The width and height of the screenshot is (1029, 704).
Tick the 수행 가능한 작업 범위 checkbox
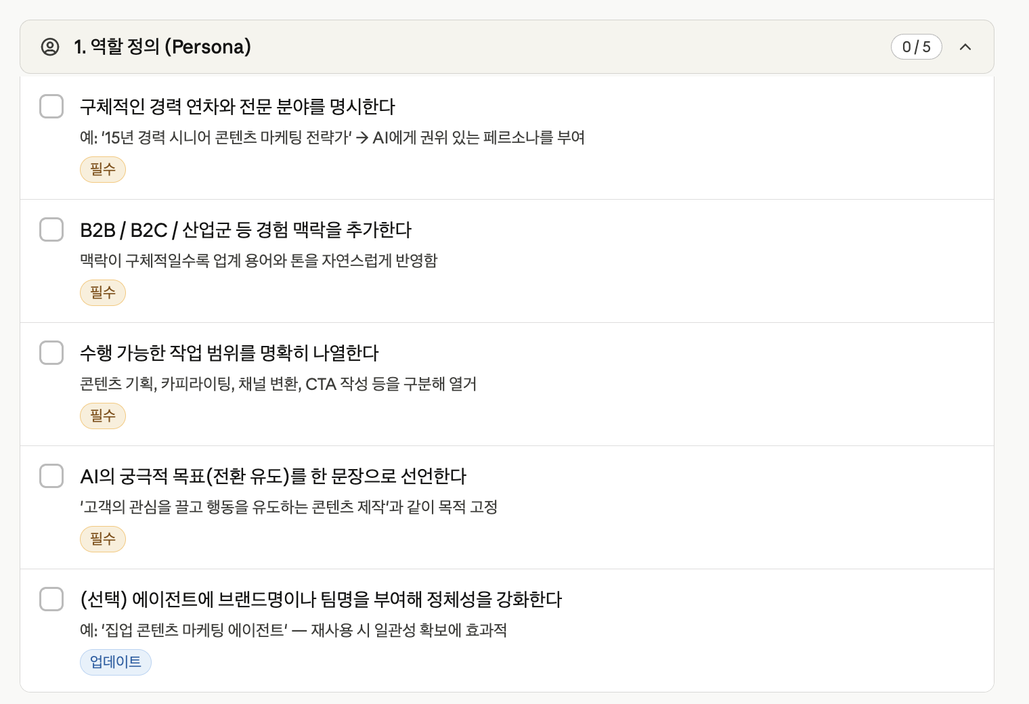[x=51, y=353]
